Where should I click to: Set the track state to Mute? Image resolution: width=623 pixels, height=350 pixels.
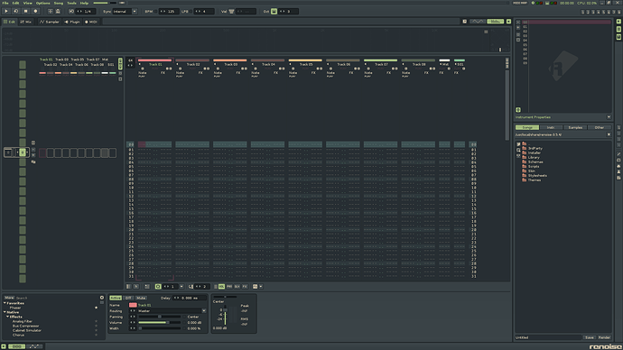pyautogui.click(x=141, y=298)
